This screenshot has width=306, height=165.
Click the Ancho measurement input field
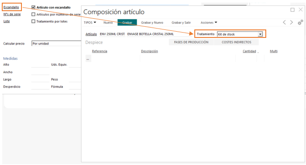click(x=40, y=72)
